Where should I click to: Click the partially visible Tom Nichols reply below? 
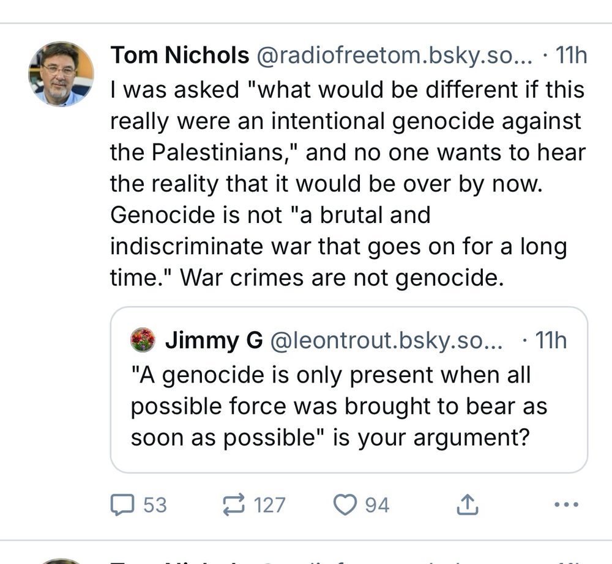point(306,560)
